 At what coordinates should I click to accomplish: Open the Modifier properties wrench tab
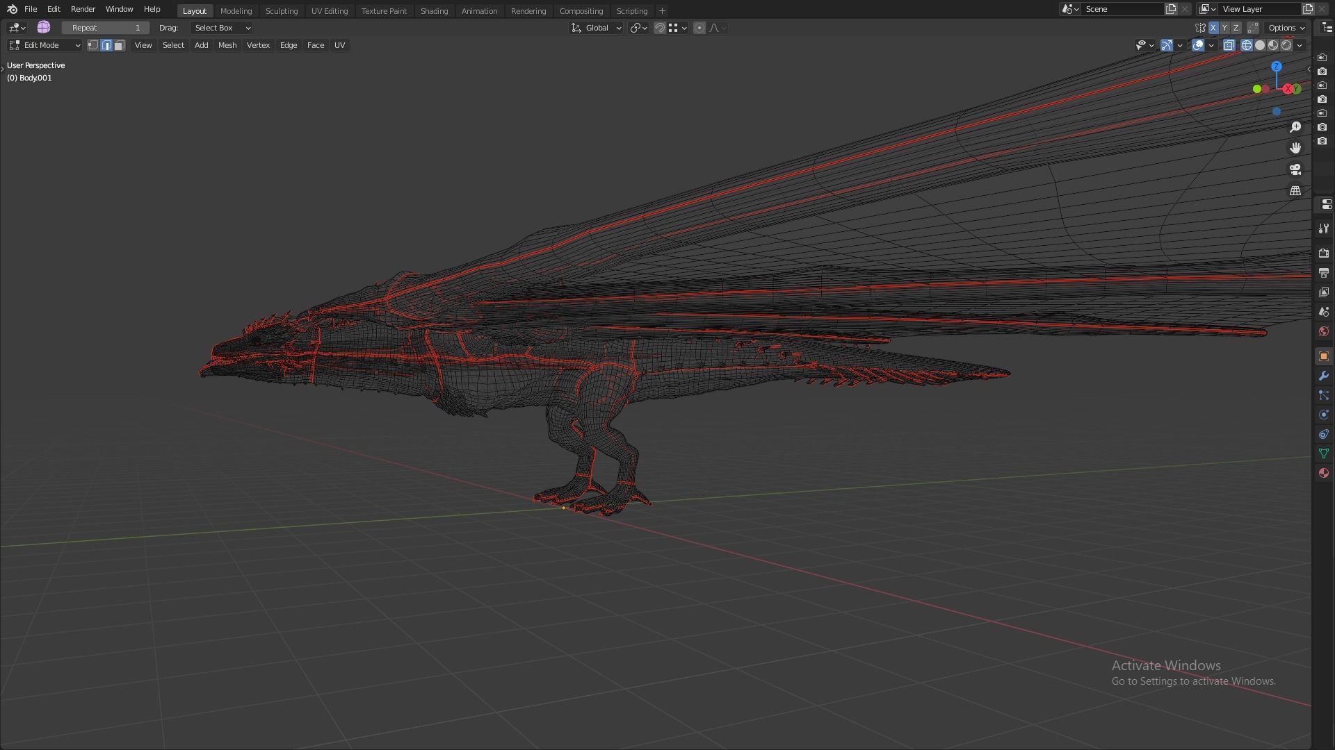1323,376
